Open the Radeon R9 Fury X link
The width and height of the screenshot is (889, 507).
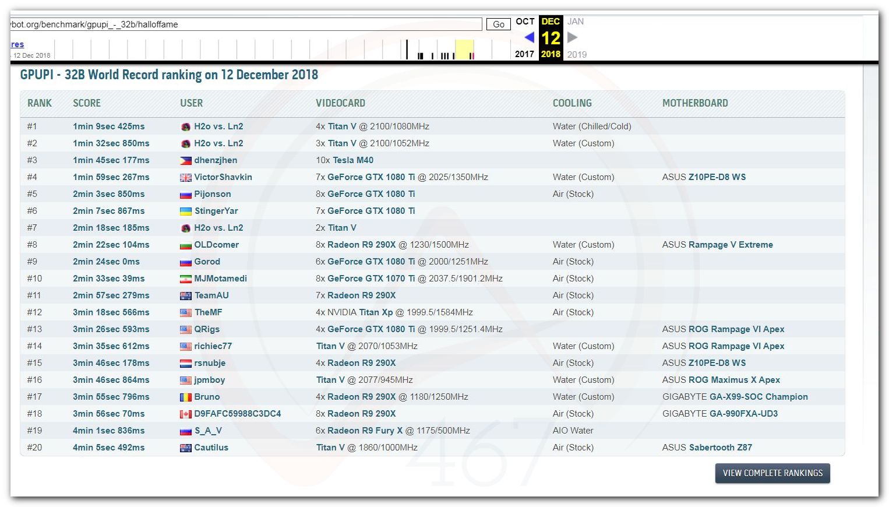(x=365, y=431)
